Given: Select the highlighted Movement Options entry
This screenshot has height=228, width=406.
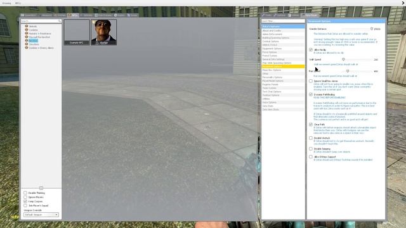Looking at the screenshot, I should pos(283,66).
